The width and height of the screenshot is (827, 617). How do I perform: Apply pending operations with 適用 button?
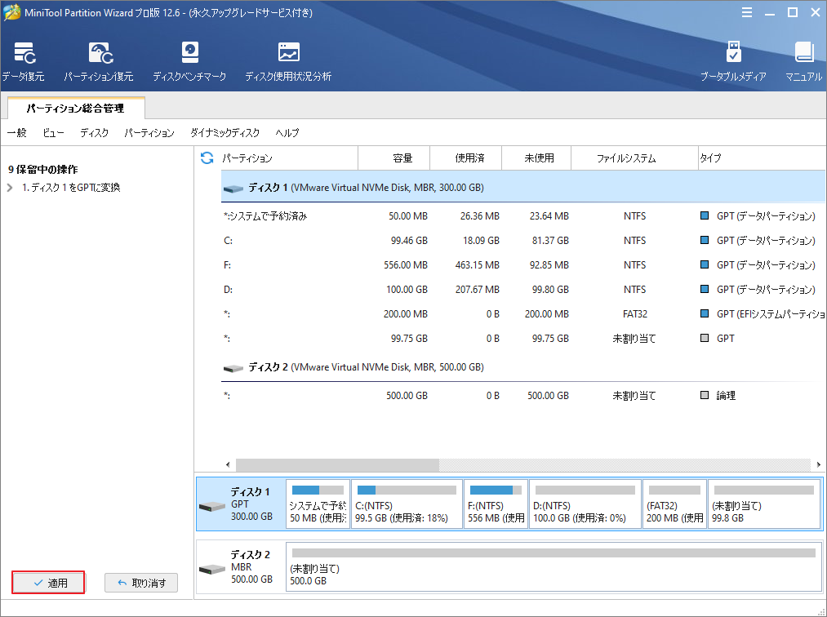pos(47,582)
